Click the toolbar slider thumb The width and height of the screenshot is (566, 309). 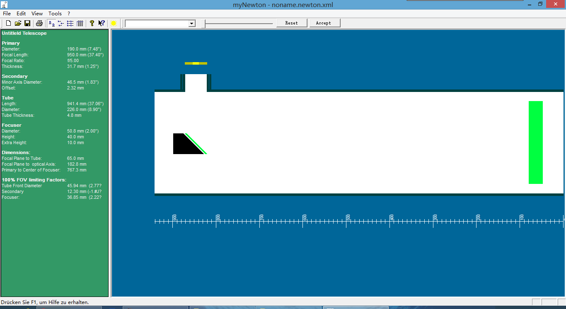point(203,24)
